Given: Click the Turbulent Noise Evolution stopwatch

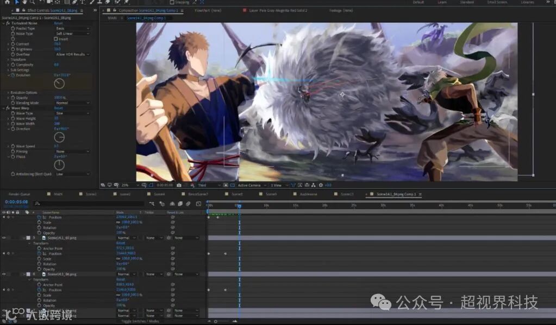Looking at the screenshot, I should point(13,75).
